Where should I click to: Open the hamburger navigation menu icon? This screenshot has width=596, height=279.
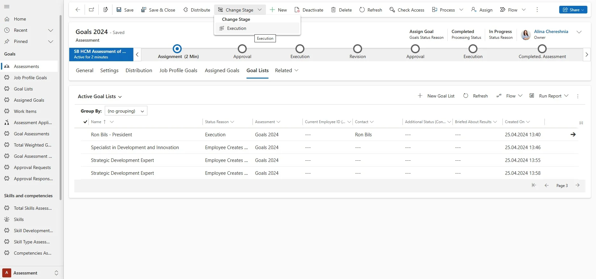[7, 7]
